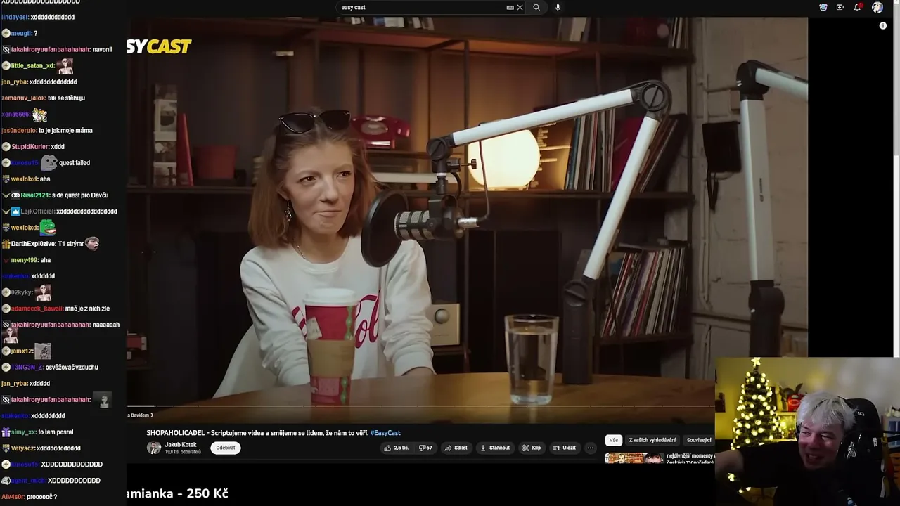Open chat user takahiroryuufanbahahahah saying navonil
Viewport: 900px width, 506px height.
point(51,50)
